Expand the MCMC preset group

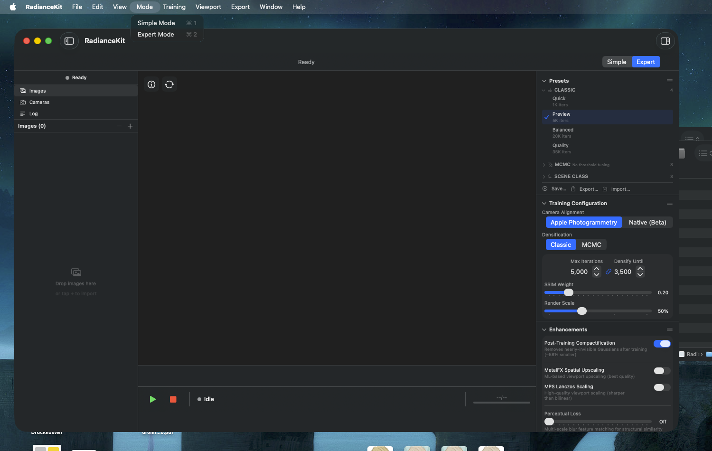point(543,165)
